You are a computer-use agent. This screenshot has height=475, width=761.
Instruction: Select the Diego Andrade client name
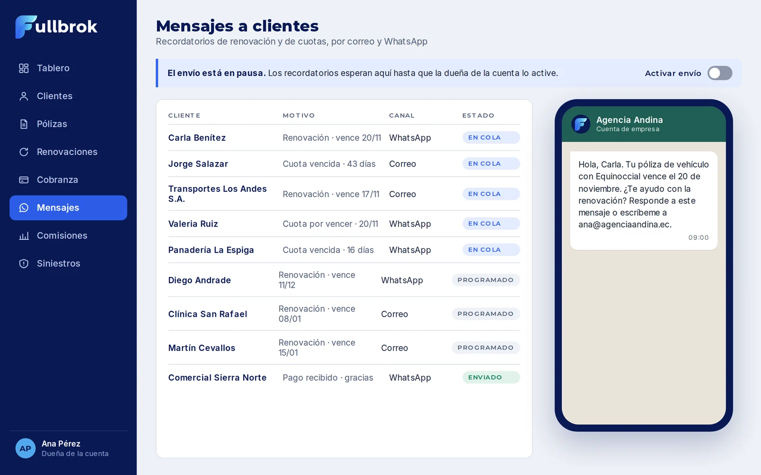point(199,280)
